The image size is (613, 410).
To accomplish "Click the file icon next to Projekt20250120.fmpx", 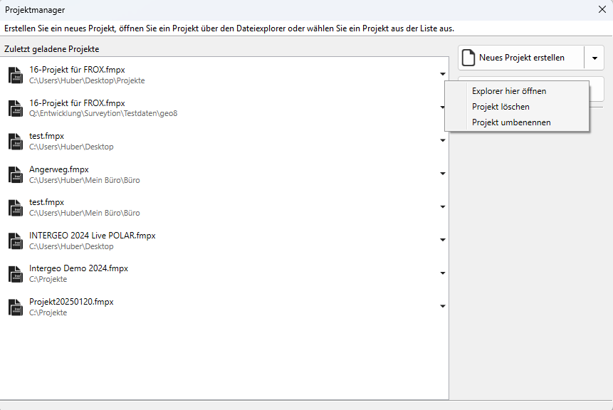I will tap(15, 307).
